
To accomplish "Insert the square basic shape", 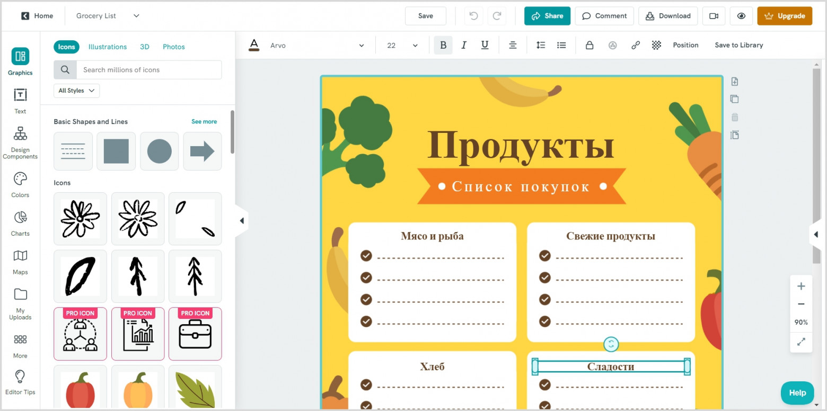I will click(x=116, y=151).
